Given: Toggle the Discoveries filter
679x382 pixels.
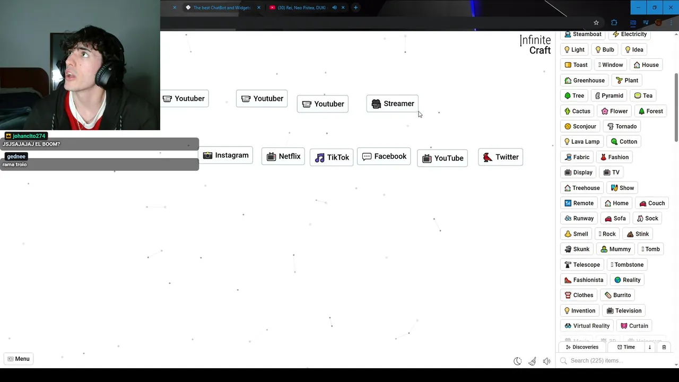Looking at the screenshot, I should pyautogui.click(x=582, y=347).
